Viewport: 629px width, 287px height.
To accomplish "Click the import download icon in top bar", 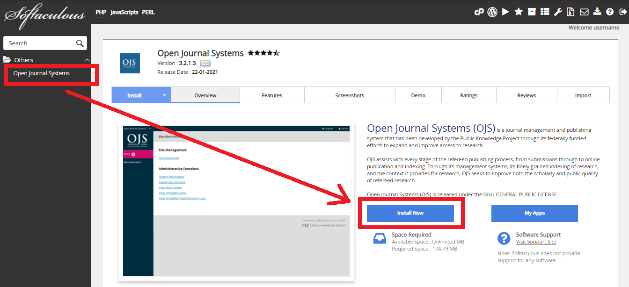I will (x=597, y=11).
